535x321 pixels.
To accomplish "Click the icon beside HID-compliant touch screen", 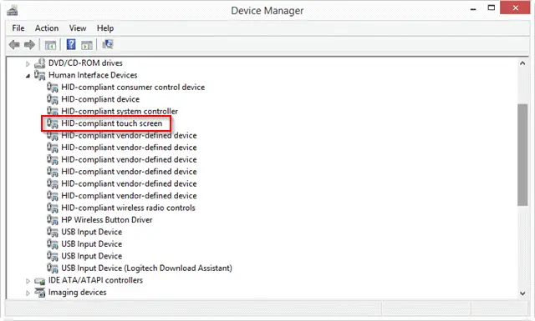I will [x=53, y=123].
